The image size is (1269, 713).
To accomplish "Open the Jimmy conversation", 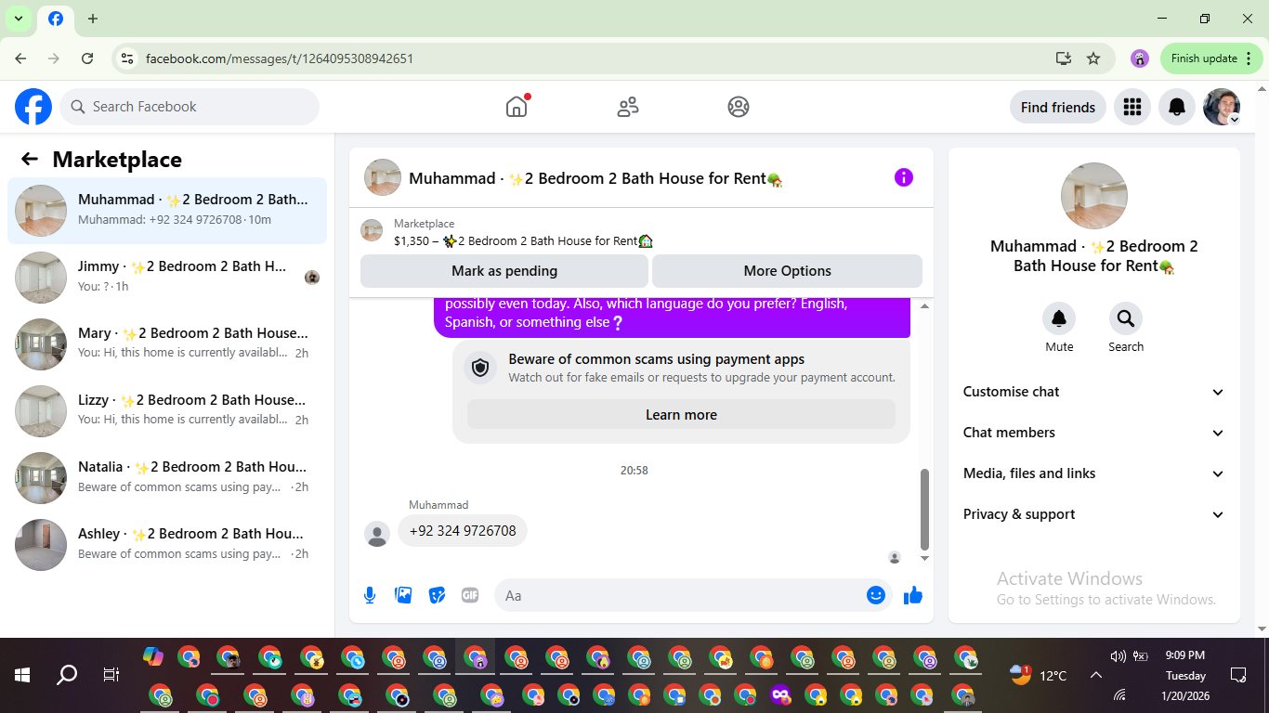I will pos(167,278).
